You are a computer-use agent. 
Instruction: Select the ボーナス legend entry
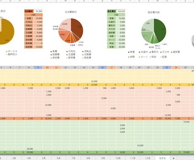pyautogui.click(x=11, y=51)
